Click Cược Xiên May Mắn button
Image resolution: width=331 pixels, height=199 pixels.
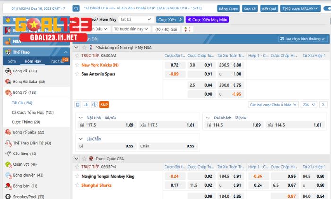pos(207,20)
